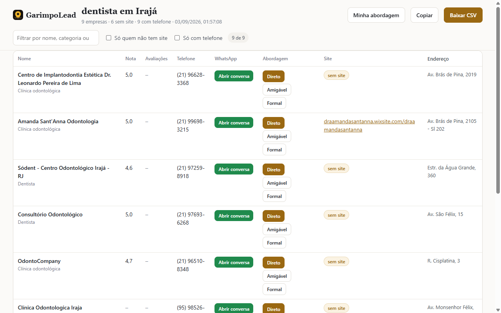501x313 pixels.
Task: Open the Minha abordagem button
Action: click(376, 15)
